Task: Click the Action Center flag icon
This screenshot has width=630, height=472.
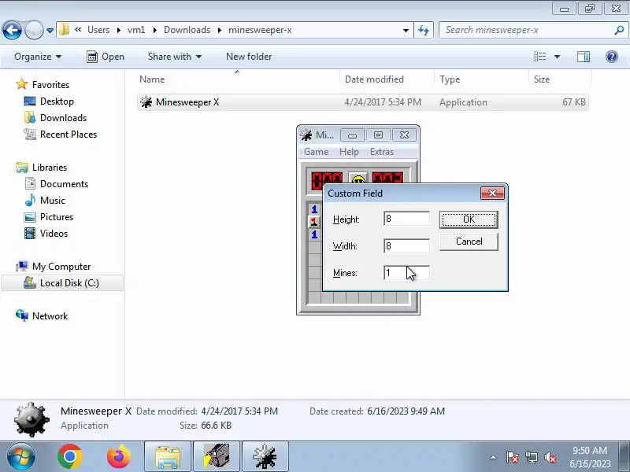Action: pos(512,458)
